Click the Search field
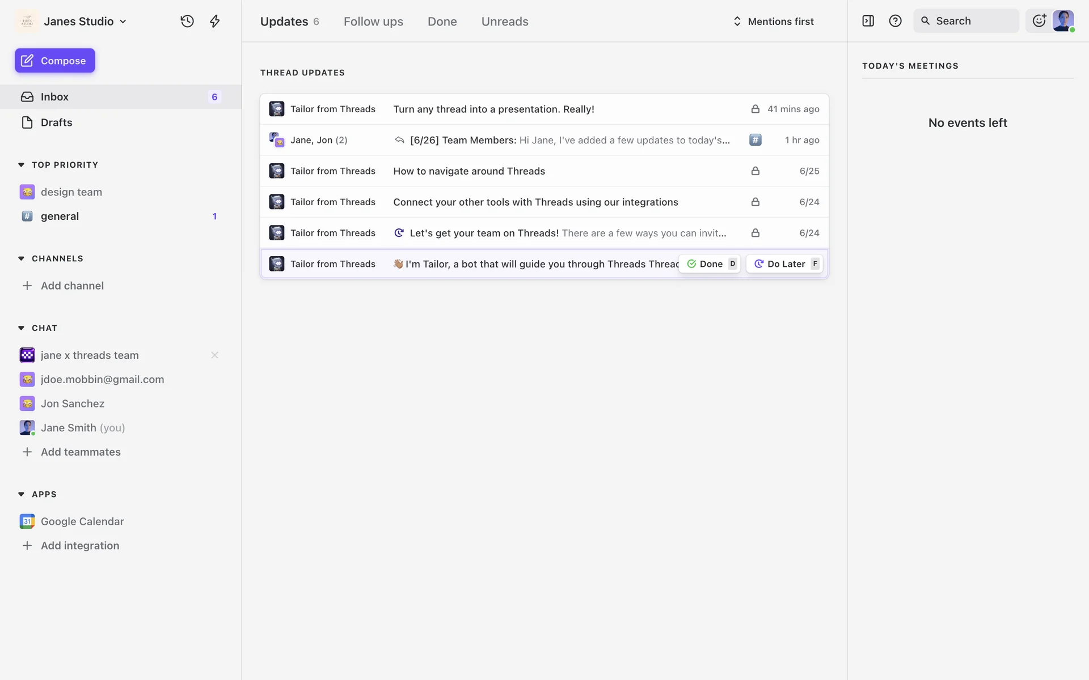1089x680 pixels. pos(966,21)
